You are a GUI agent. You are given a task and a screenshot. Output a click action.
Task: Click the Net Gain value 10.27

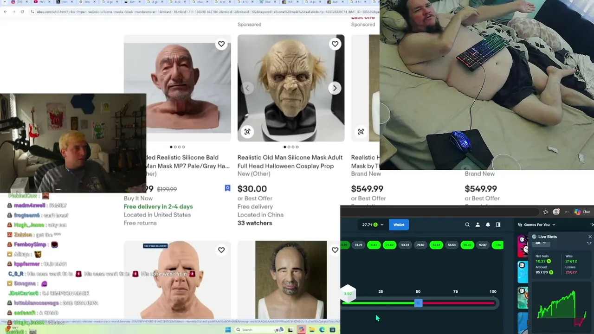click(541, 262)
